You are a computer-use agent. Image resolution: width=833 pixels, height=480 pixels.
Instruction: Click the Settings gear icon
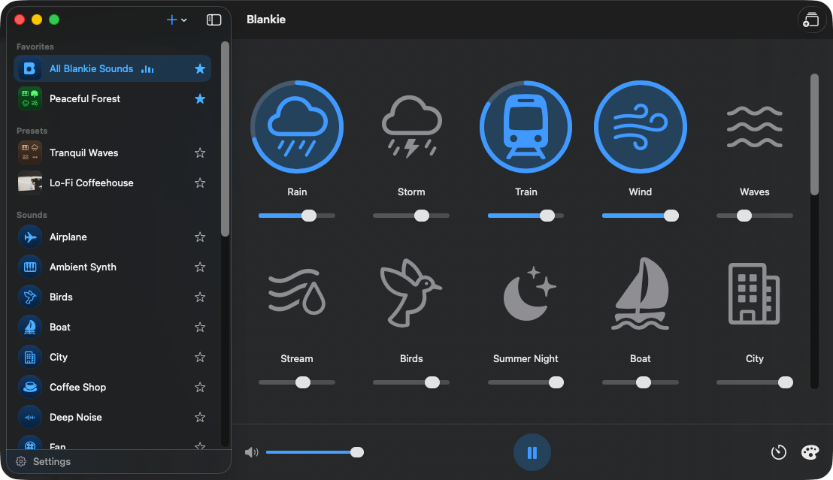[x=21, y=461]
